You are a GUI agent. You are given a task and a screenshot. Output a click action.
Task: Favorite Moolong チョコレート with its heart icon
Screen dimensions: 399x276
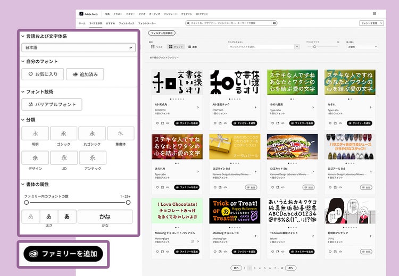(215, 252)
